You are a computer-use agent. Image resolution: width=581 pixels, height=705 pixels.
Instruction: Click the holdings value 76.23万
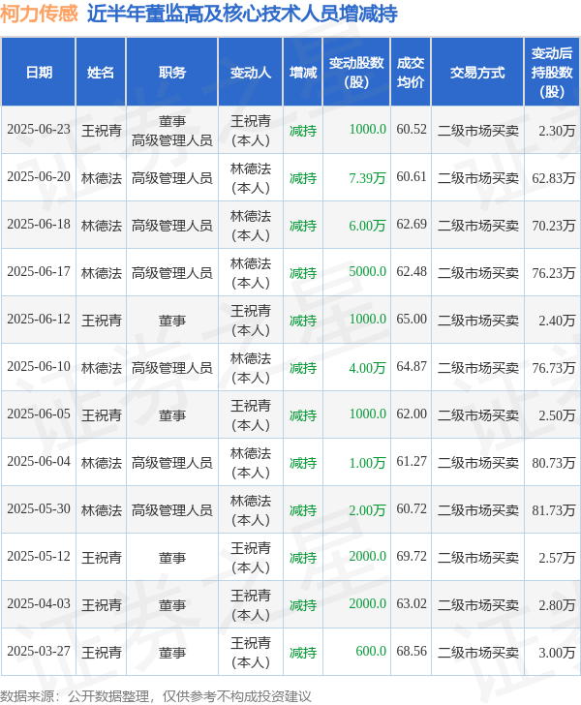[553, 273]
